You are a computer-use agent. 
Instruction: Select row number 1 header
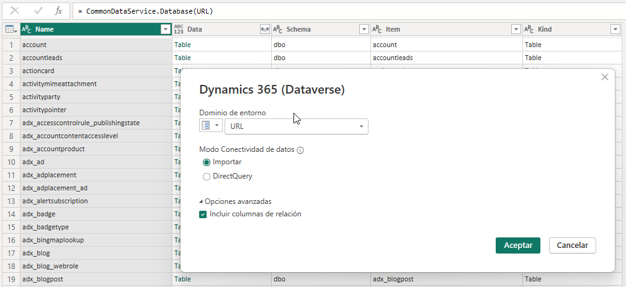coord(11,45)
